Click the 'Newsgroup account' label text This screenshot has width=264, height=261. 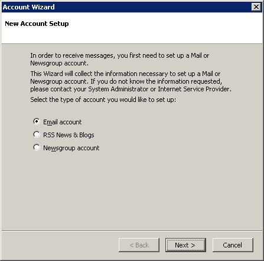[71, 148]
